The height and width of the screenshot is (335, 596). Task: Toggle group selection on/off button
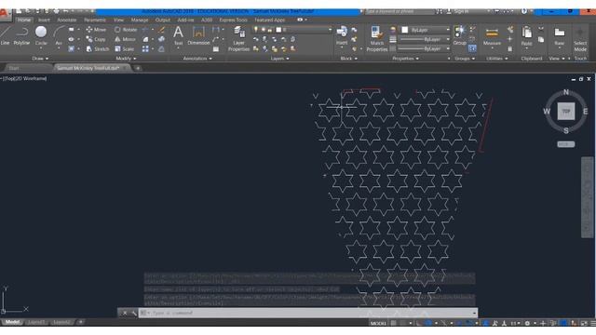[472, 48]
